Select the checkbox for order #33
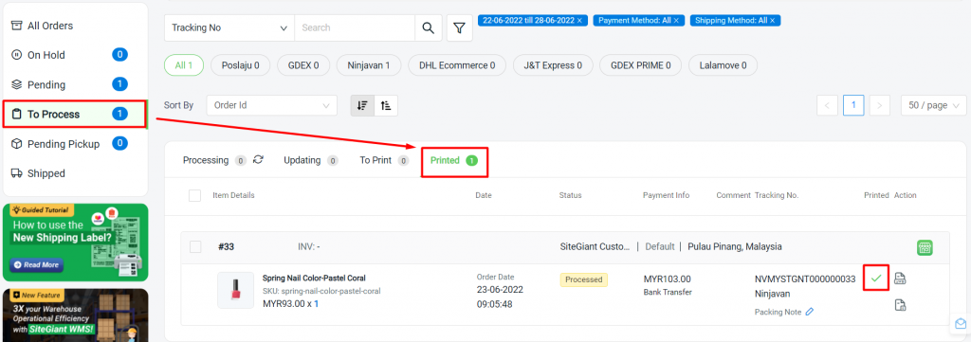 click(x=195, y=246)
